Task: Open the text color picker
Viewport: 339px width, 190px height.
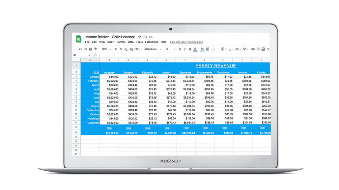Action: [x=195, y=49]
